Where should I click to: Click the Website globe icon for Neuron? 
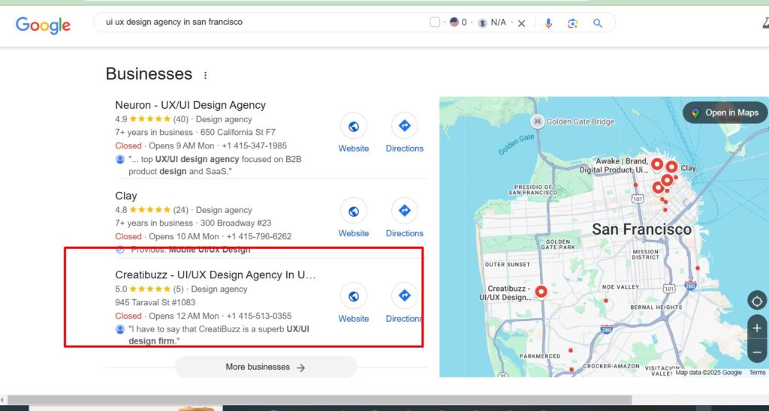click(354, 127)
